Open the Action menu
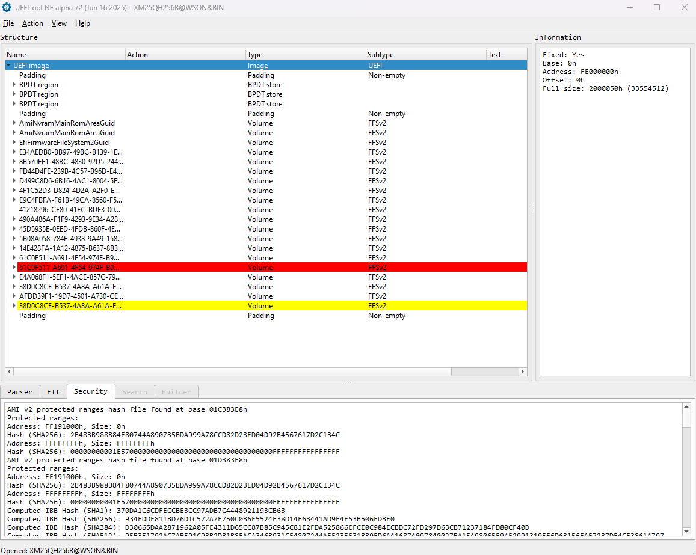 click(33, 23)
